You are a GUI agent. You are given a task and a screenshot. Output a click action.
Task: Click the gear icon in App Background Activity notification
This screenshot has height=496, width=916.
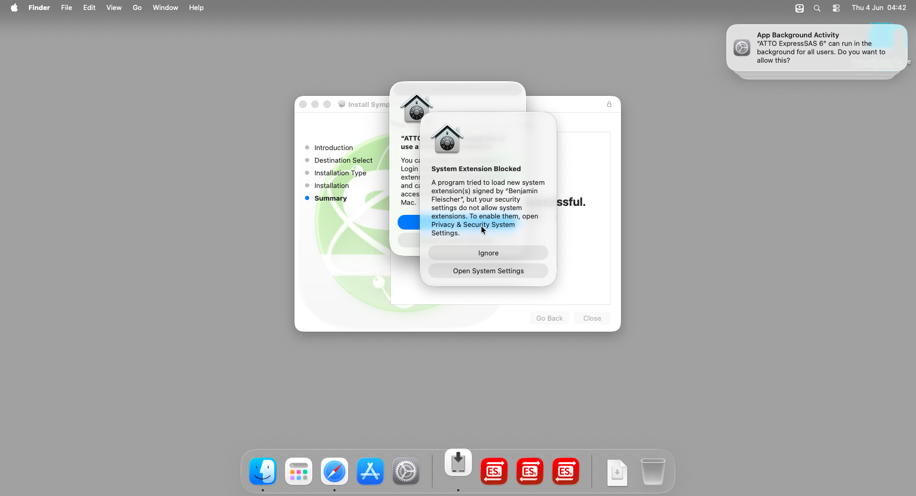[x=742, y=48]
